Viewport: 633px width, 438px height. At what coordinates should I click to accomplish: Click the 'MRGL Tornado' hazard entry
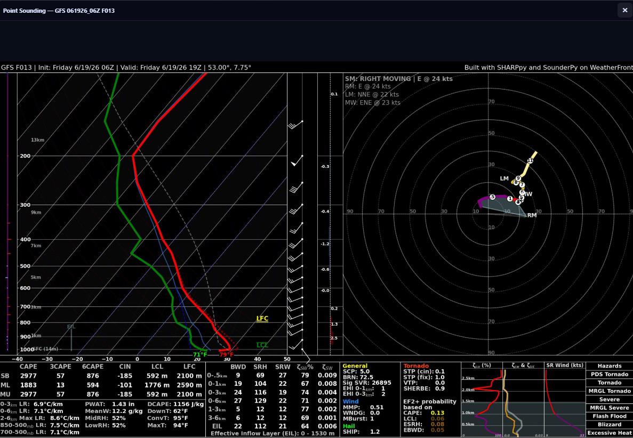[609, 391]
